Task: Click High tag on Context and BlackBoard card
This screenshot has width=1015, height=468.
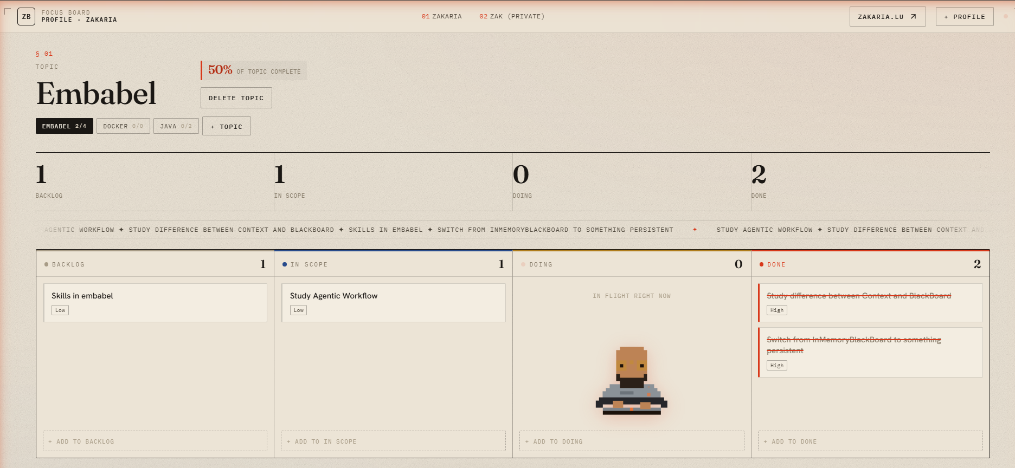Action: point(777,310)
